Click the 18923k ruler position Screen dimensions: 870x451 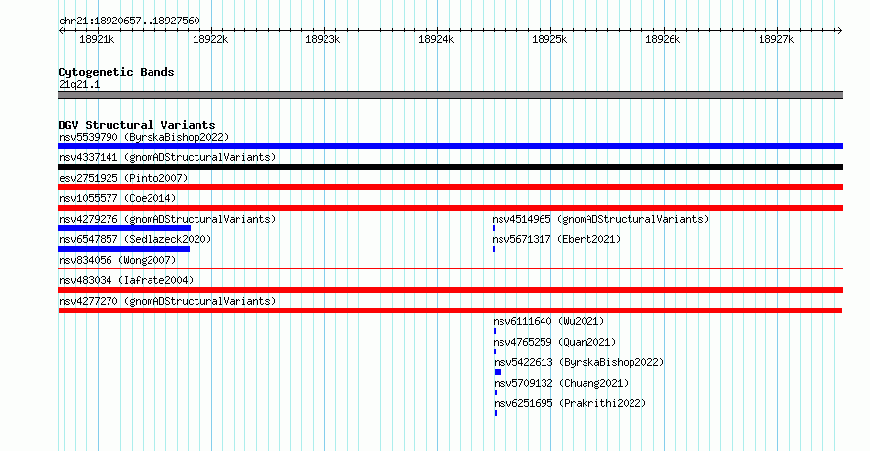click(x=323, y=39)
